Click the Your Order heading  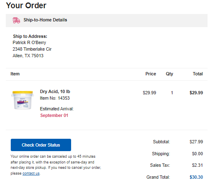[26, 5]
